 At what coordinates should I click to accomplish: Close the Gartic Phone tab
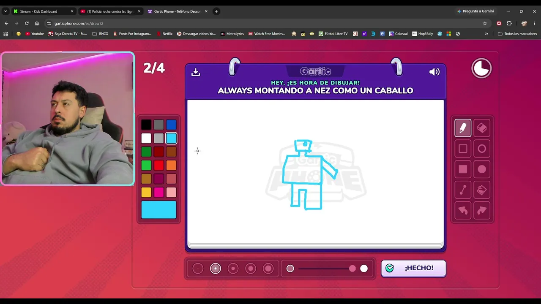[x=206, y=11]
